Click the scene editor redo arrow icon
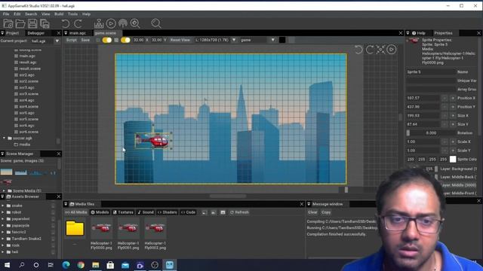 point(370,50)
